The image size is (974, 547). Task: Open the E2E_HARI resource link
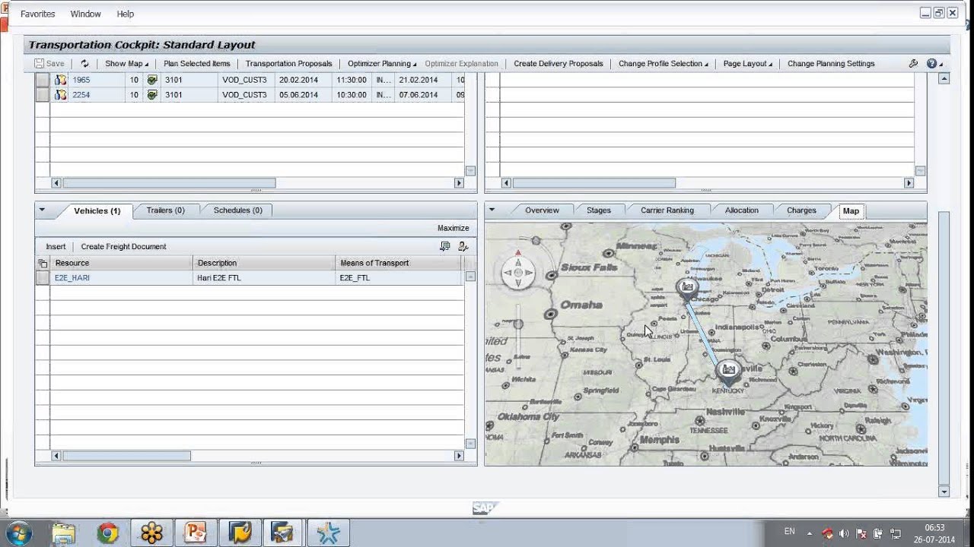72,278
